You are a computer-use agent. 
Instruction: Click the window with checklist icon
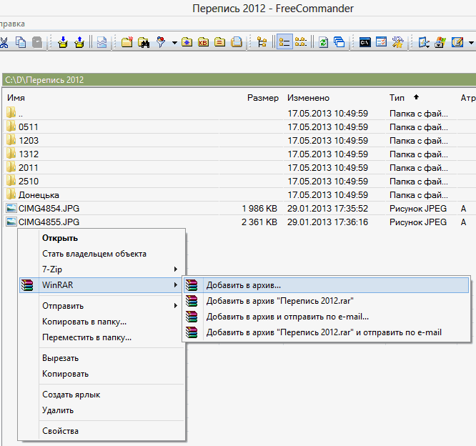381,41
